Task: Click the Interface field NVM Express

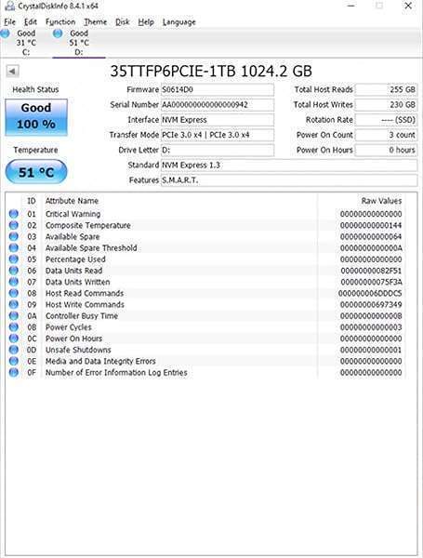Action: point(218,120)
